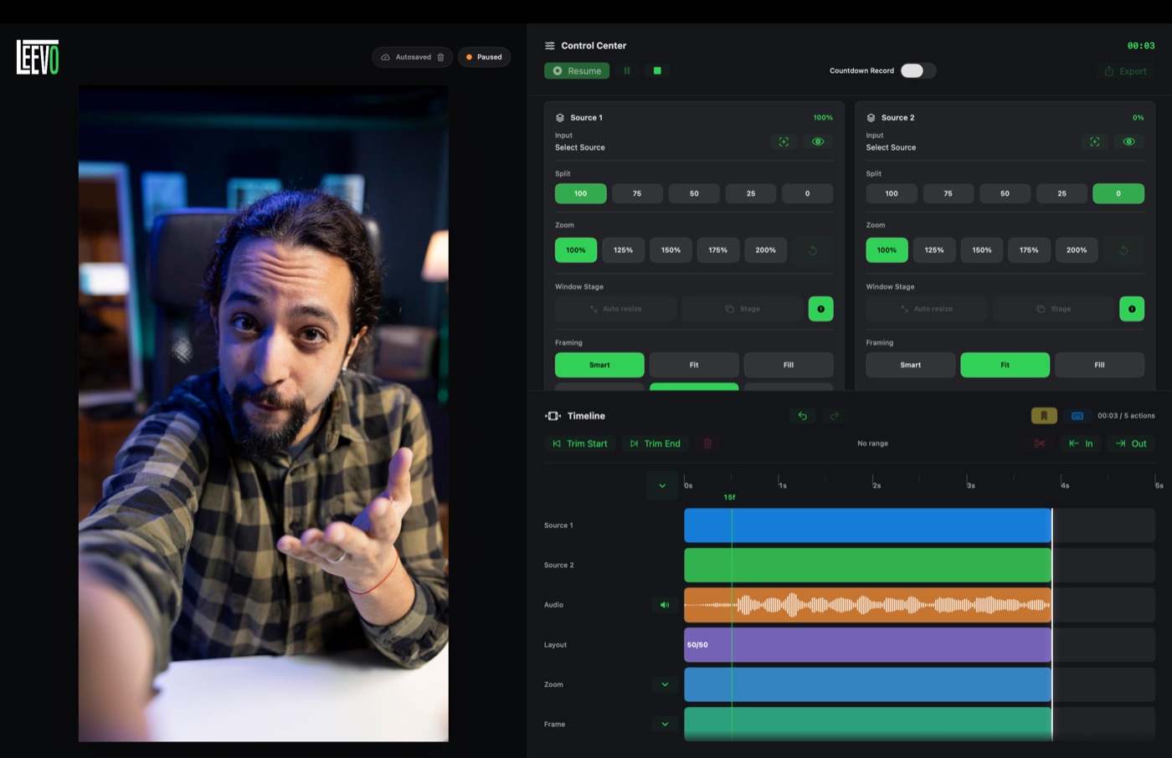Undo the last timeline action
Image resolution: width=1172 pixels, height=758 pixels.
803,416
